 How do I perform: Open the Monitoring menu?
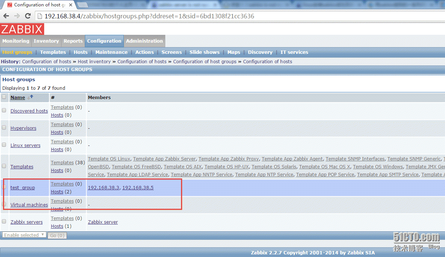tap(16, 41)
